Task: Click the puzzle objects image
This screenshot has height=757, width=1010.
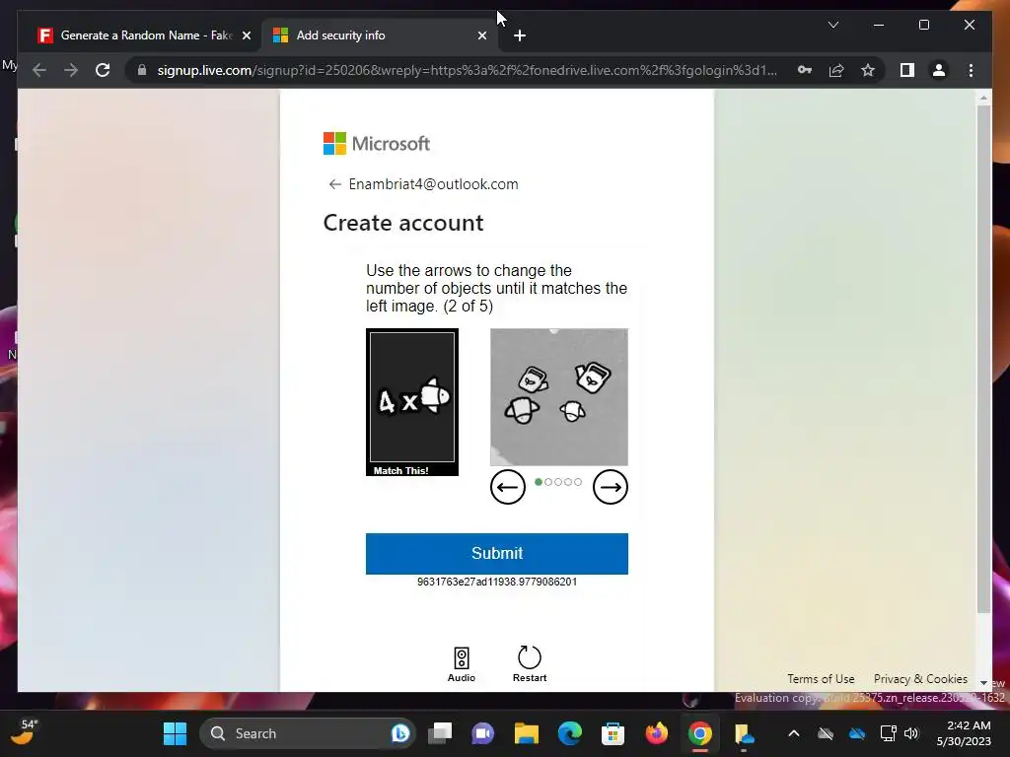Action: 558,397
